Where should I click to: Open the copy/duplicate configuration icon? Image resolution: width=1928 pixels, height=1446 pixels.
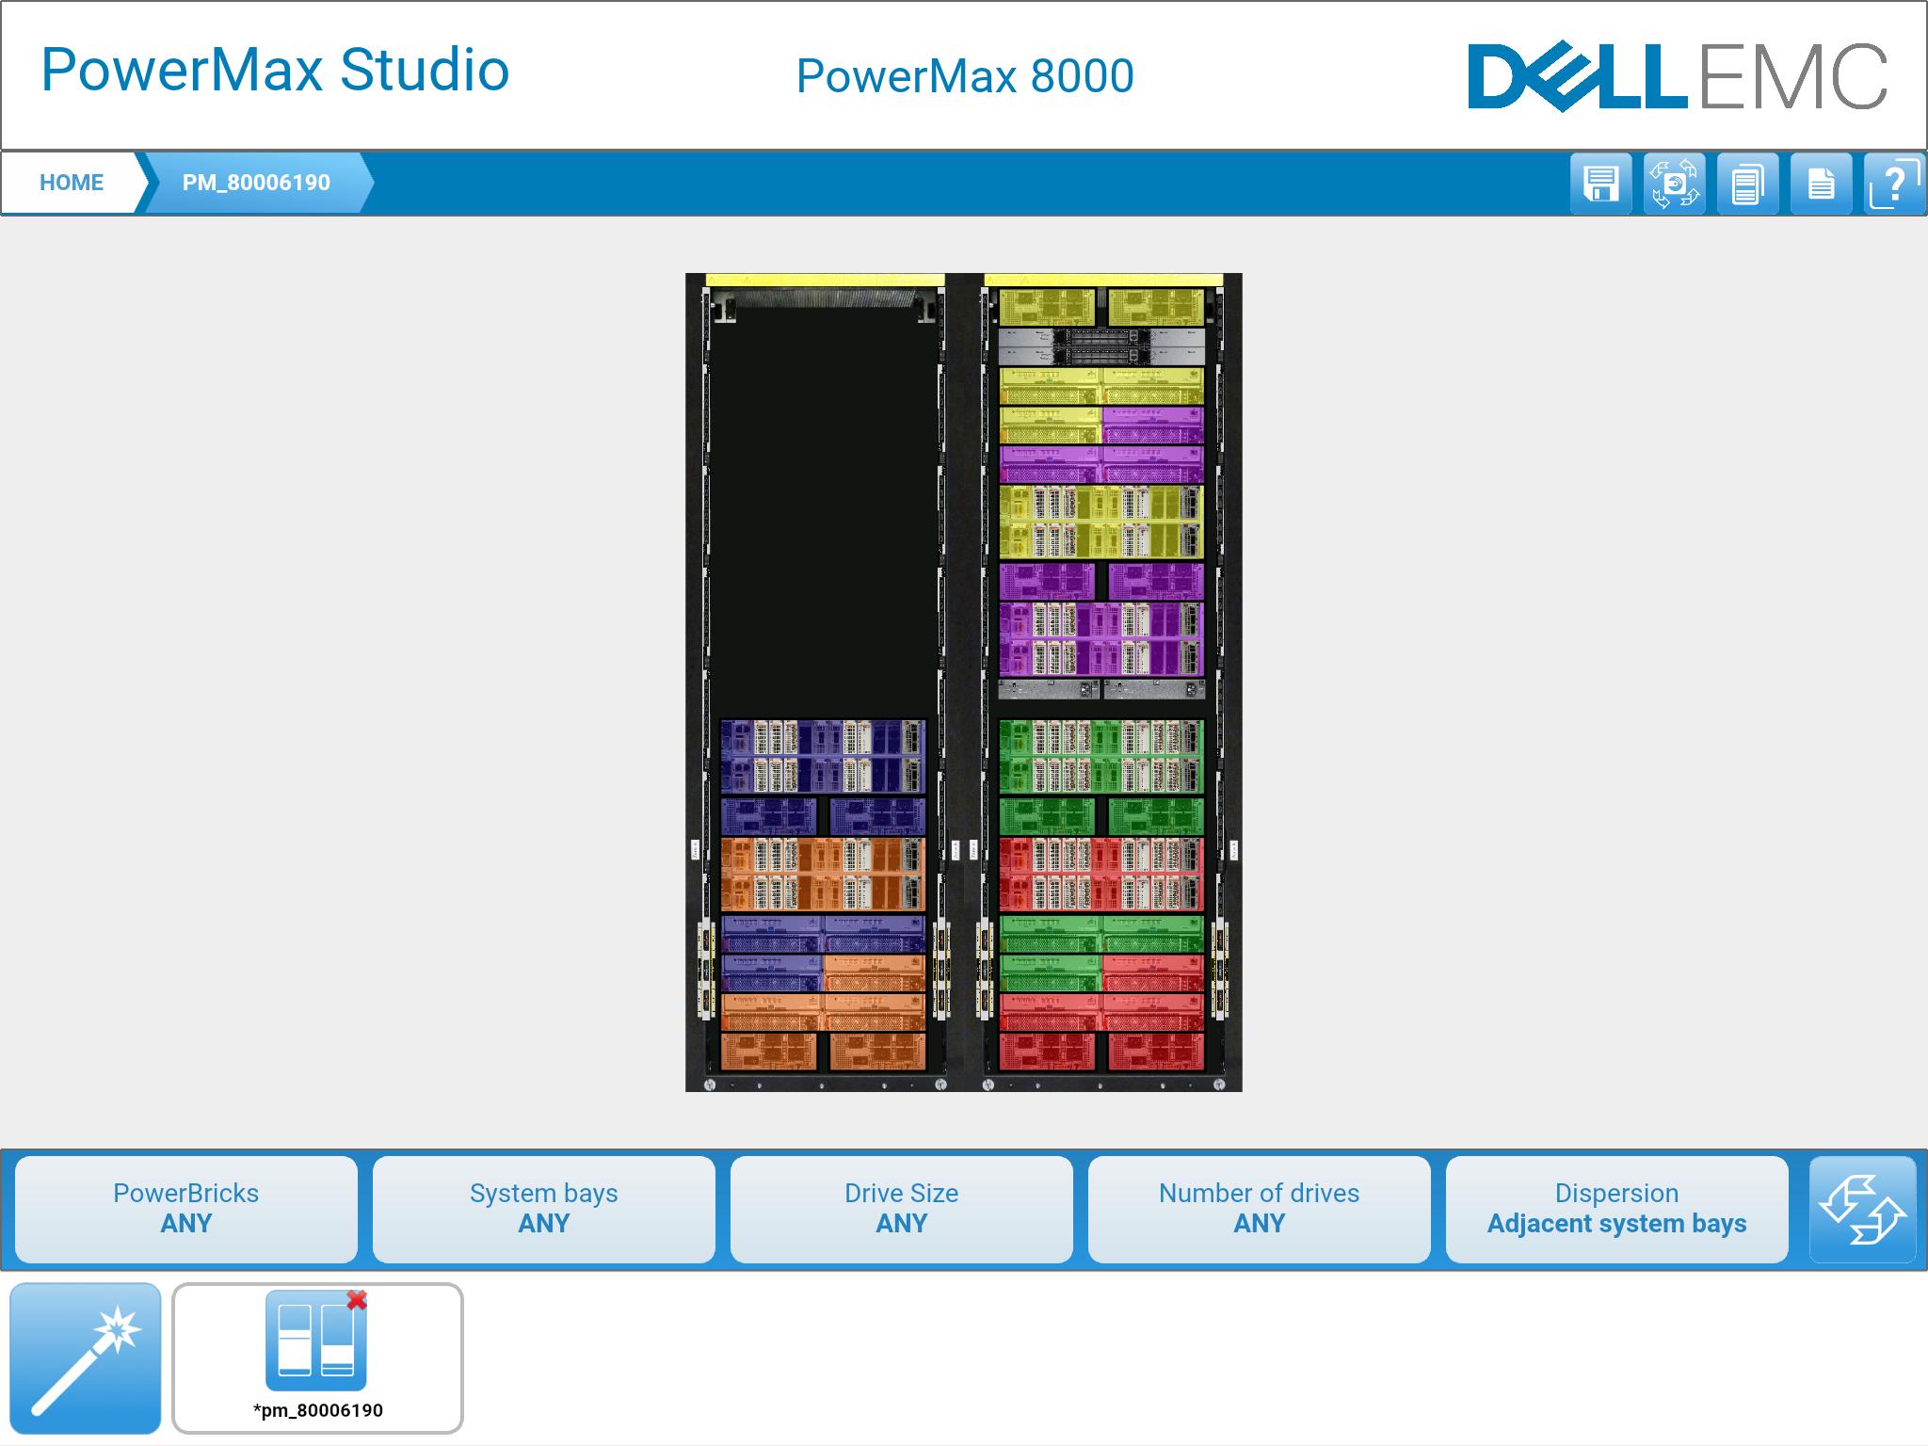click(1744, 183)
